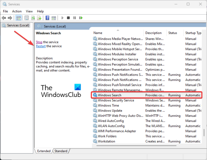Click the Export List toolbar icon

click(x=39, y=18)
